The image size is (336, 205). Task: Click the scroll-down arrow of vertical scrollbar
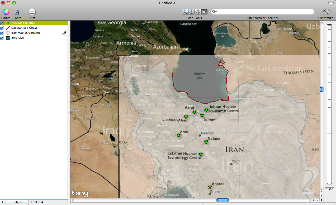[321, 196]
